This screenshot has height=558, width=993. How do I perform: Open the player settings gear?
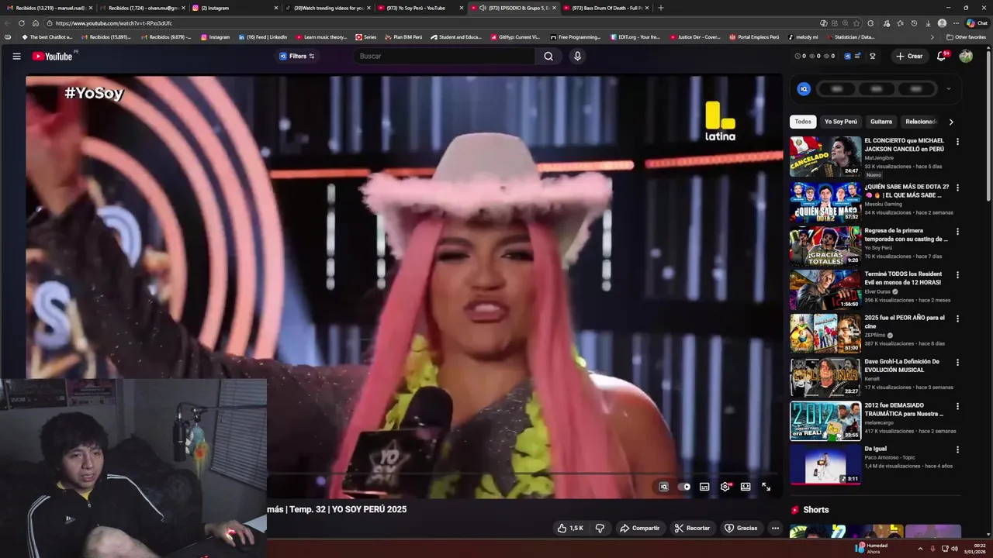pos(725,487)
